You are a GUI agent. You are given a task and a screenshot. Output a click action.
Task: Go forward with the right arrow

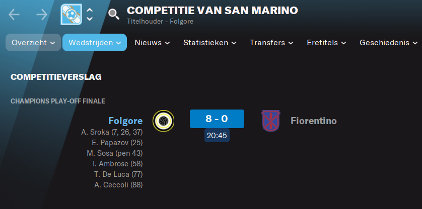[x=42, y=15]
